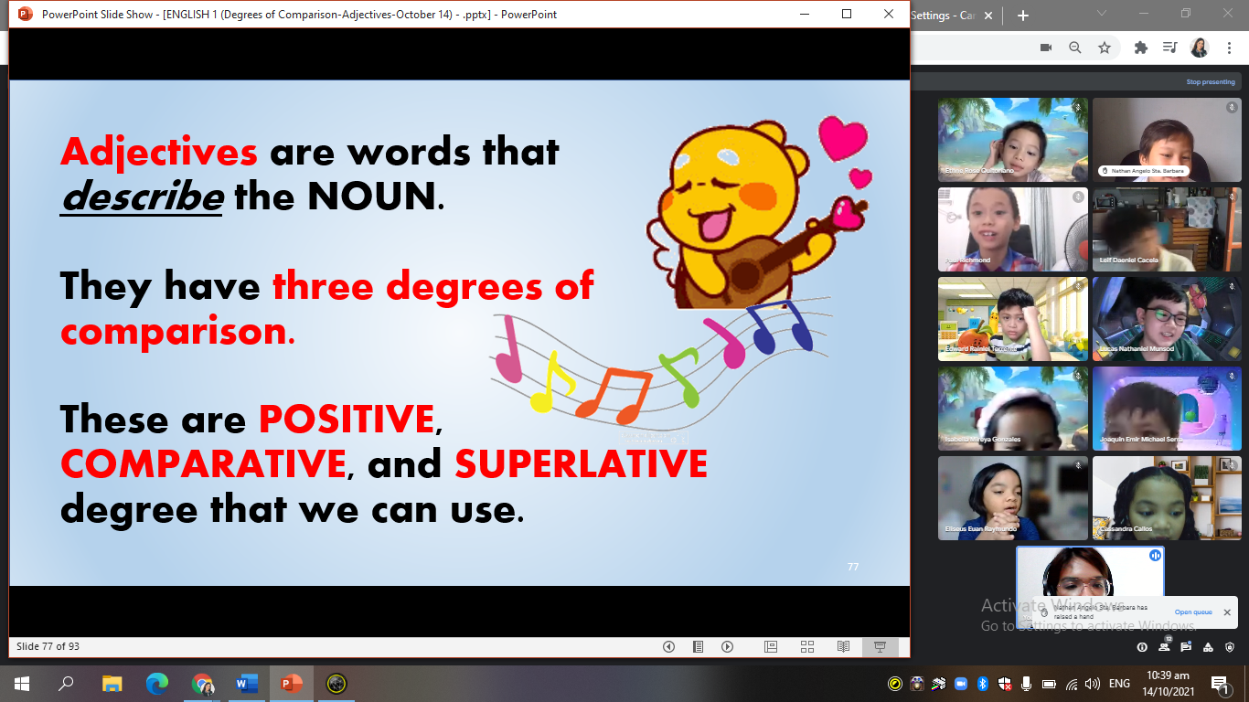
Task: Open the slide show options menu icon
Action: point(698,646)
